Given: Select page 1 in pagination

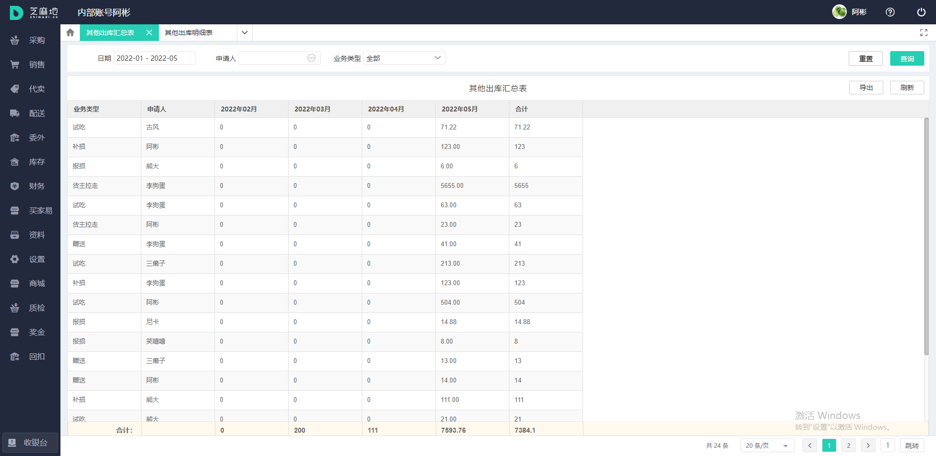Looking at the screenshot, I should coord(829,445).
